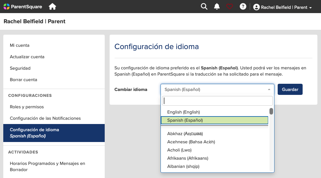Click the CONFIGURACIONES section header
The height and width of the screenshot is (178, 321).
point(30,96)
